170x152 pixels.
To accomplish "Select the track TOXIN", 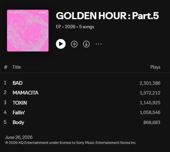I will coord(20,103).
